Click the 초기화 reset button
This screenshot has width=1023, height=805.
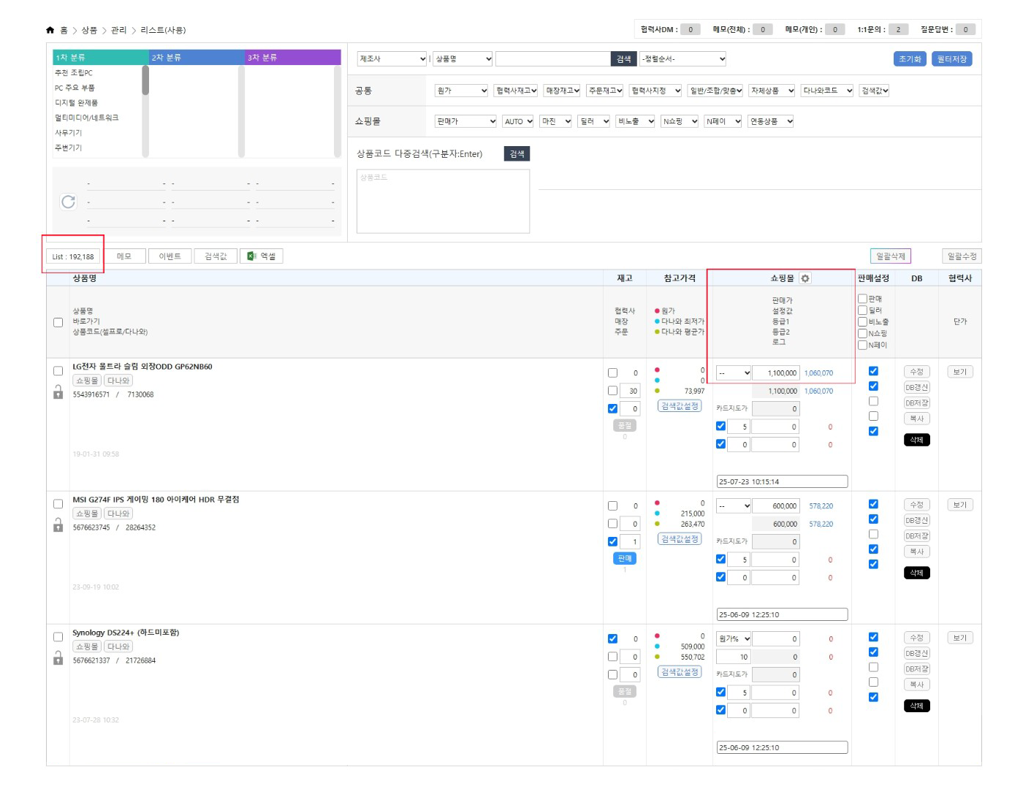(x=910, y=59)
